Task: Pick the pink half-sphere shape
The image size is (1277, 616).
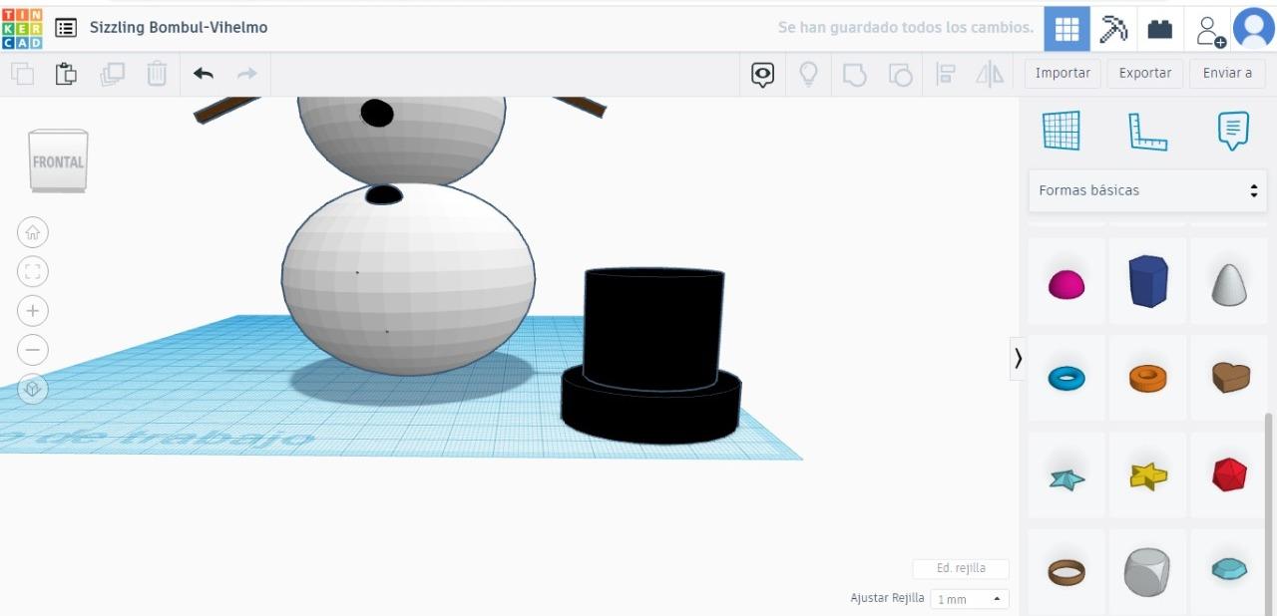Action: [x=1066, y=285]
